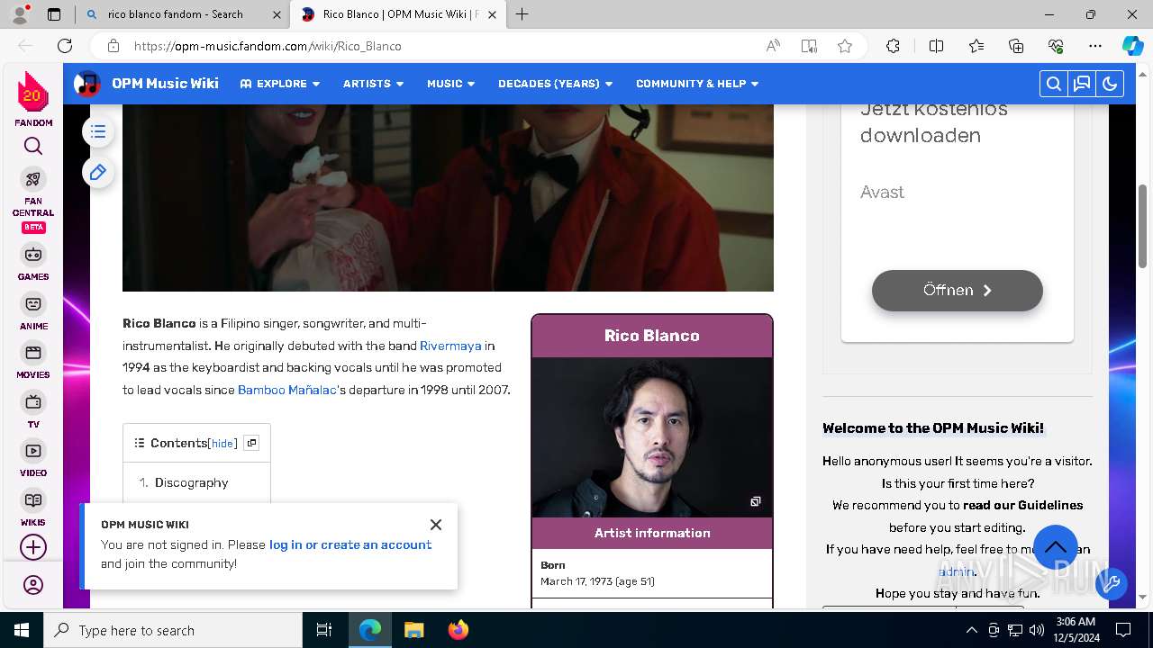The image size is (1153, 648).
Task: Click the OPM Music Wiki logo icon
Action: pyautogui.click(x=87, y=84)
